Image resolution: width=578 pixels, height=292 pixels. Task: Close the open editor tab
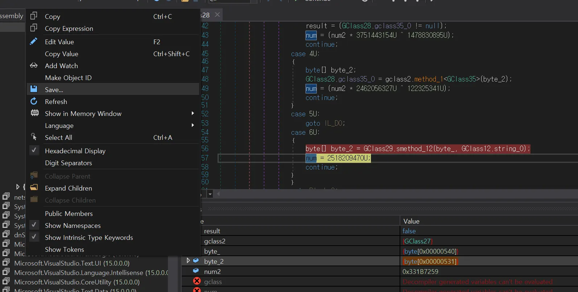click(x=217, y=15)
